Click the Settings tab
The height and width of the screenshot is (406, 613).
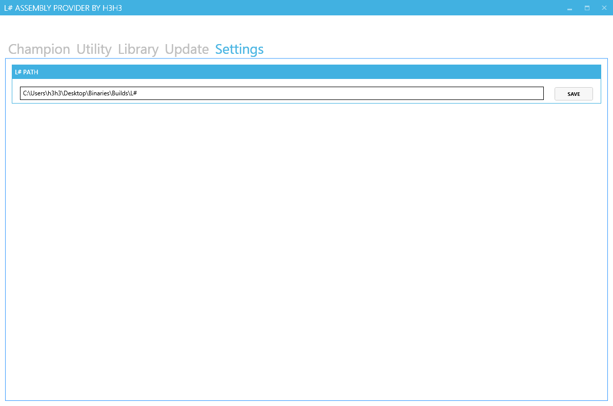(x=239, y=49)
